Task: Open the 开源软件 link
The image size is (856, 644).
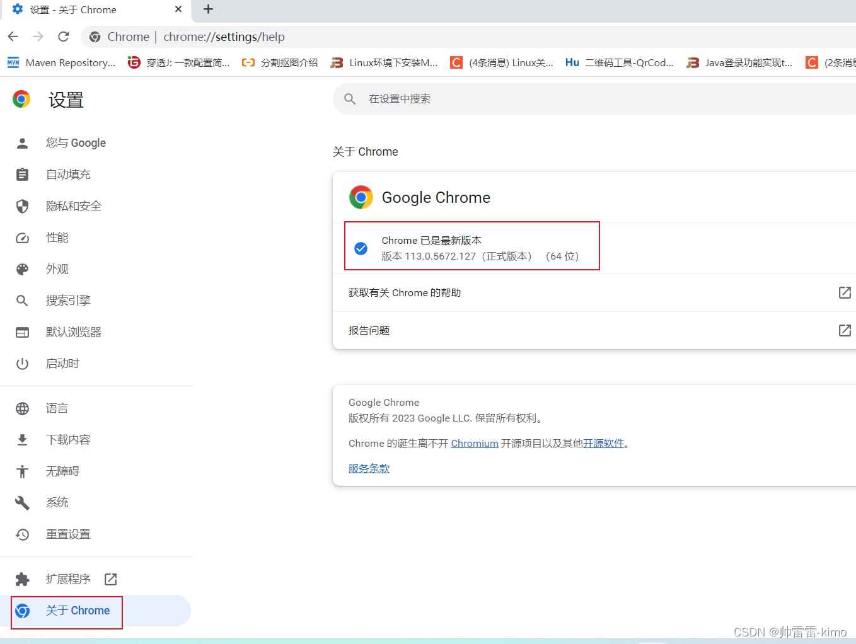Action: pos(604,444)
